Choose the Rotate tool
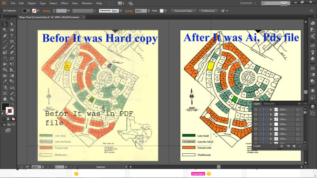 [x=5, y=59]
